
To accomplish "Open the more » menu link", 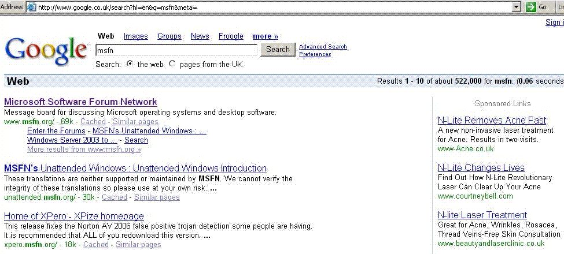I will tap(266, 36).
